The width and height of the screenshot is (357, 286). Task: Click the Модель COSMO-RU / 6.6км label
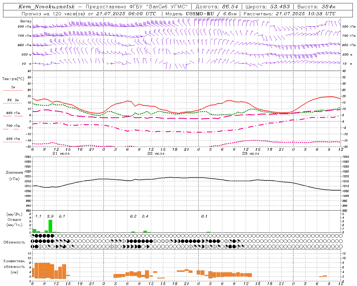pyautogui.click(x=201, y=14)
